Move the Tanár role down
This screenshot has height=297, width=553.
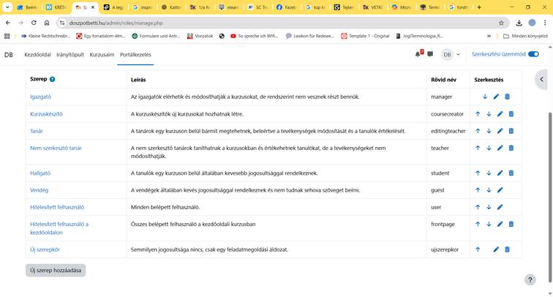489,131
